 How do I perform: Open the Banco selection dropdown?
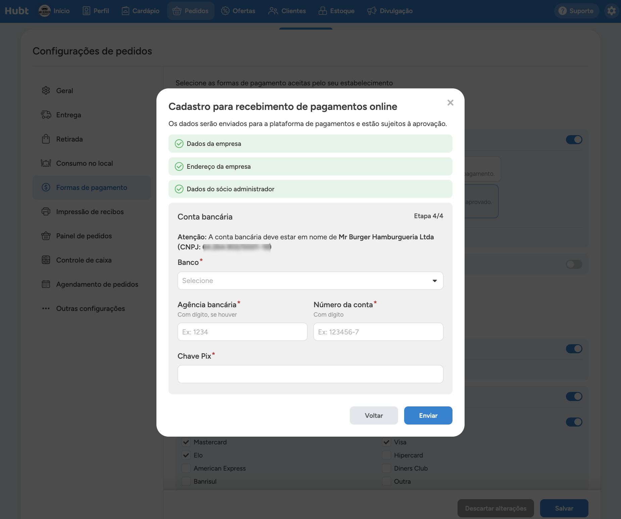coord(310,281)
